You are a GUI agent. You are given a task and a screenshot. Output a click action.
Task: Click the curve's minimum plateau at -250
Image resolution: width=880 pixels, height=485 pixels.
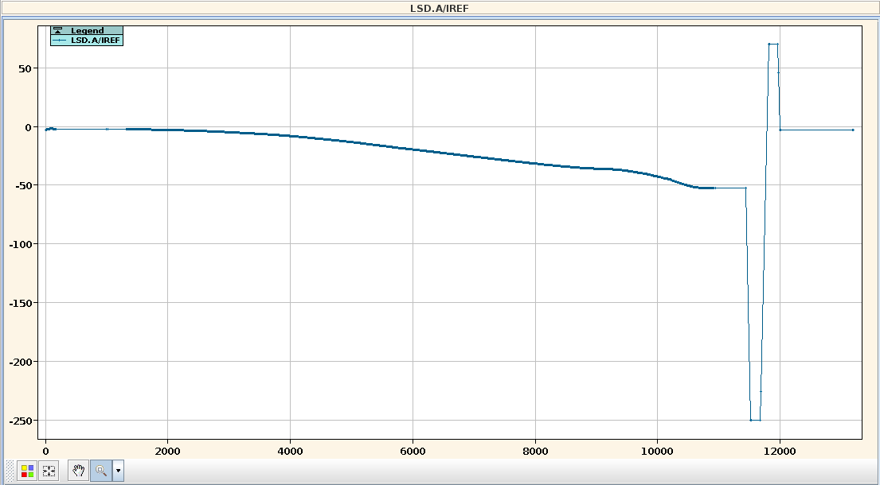755,420
